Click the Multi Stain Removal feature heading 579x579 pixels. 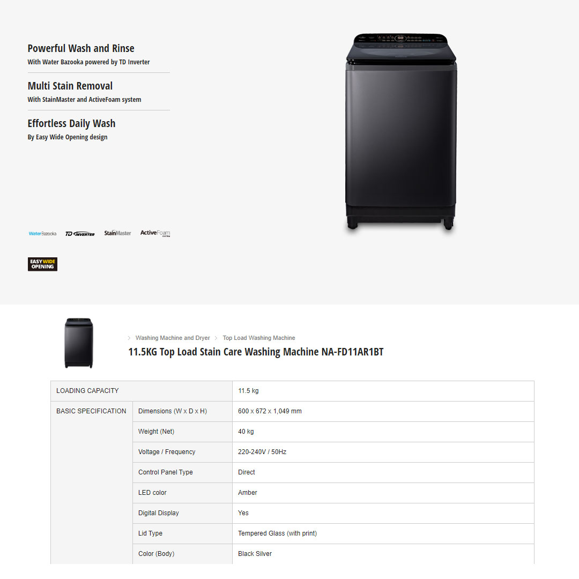(x=70, y=86)
